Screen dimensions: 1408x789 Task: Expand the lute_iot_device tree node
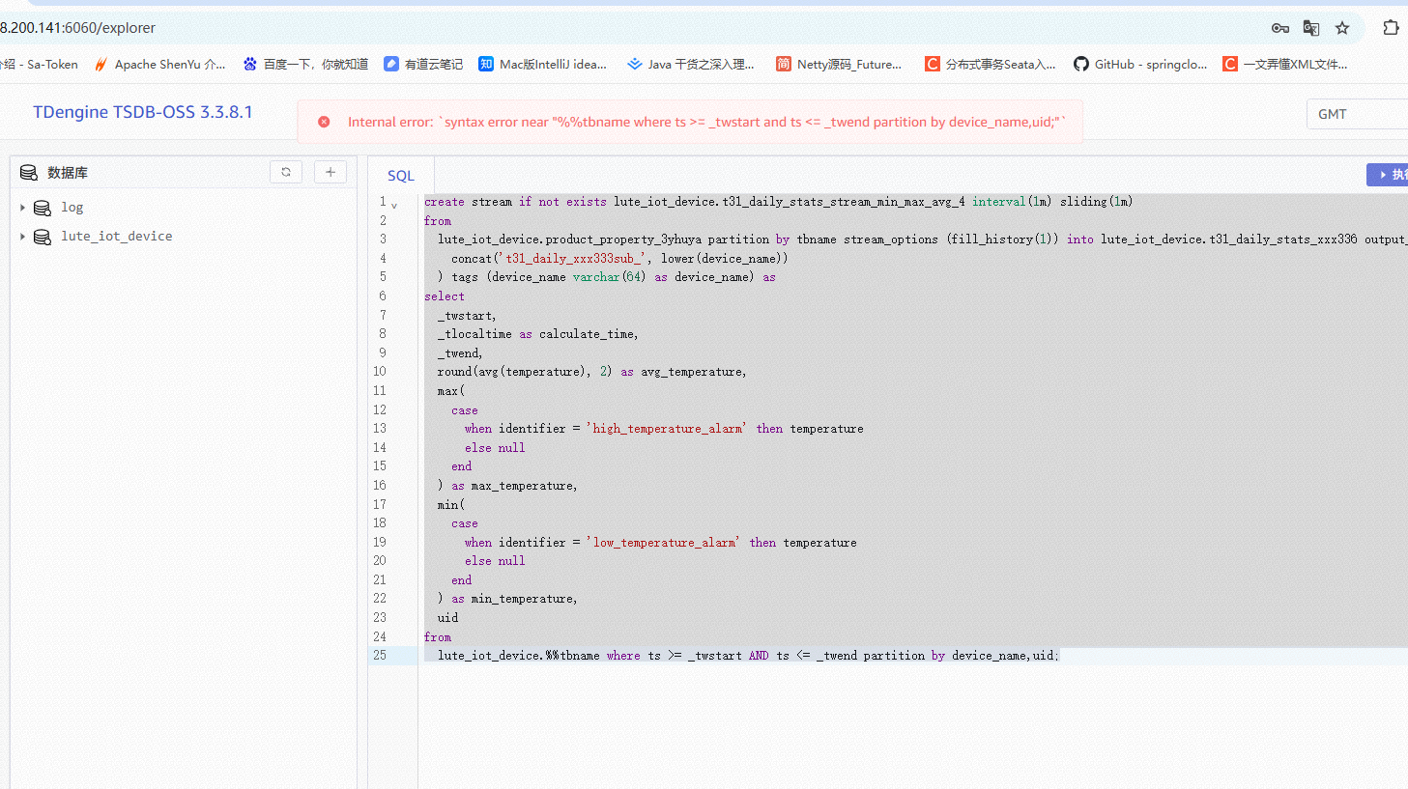point(22,237)
